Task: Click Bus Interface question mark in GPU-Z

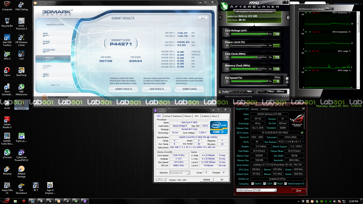Action: click(x=304, y=142)
